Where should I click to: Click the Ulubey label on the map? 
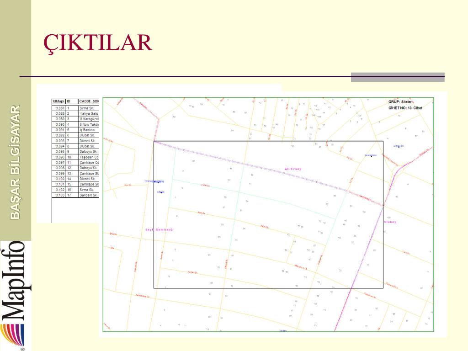(x=390, y=222)
